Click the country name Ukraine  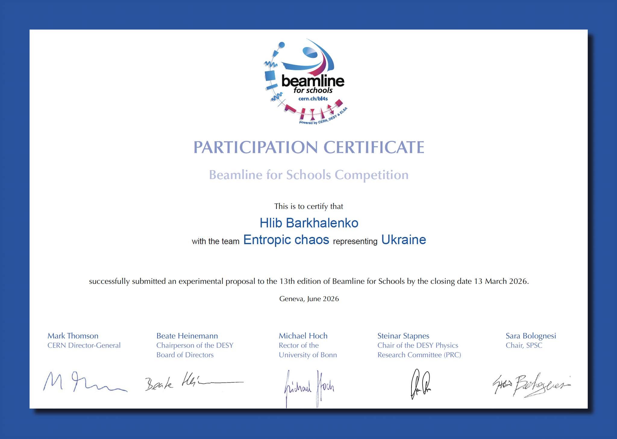coord(404,240)
